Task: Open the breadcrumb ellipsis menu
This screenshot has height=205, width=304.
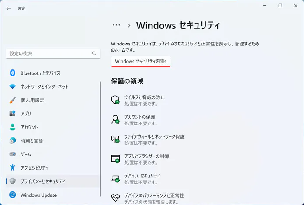Action: (x=117, y=25)
